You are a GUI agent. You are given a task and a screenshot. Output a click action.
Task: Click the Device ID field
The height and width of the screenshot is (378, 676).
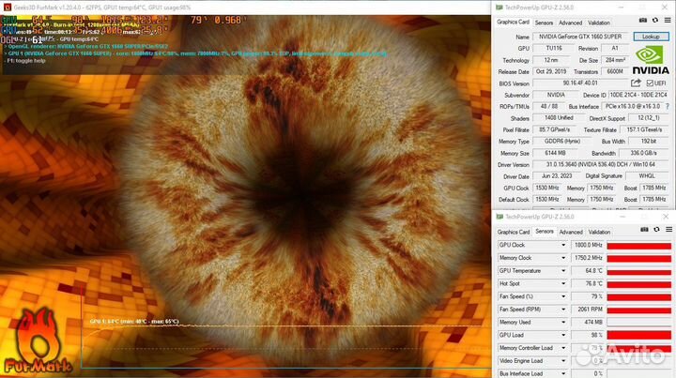pyautogui.click(x=639, y=95)
